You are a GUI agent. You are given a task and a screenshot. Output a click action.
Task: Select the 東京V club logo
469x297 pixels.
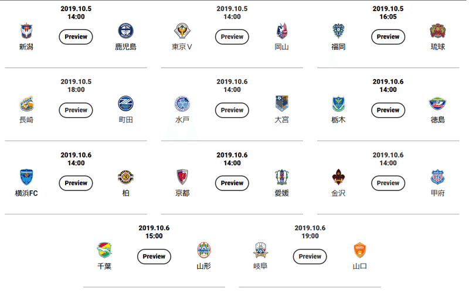click(x=182, y=31)
